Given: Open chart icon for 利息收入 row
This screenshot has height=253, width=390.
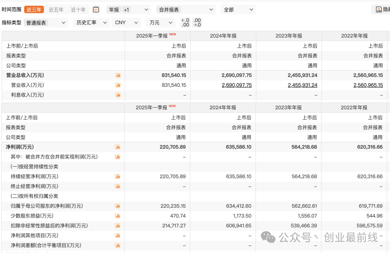Looking at the screenshot, I should (x=118, y=95).
